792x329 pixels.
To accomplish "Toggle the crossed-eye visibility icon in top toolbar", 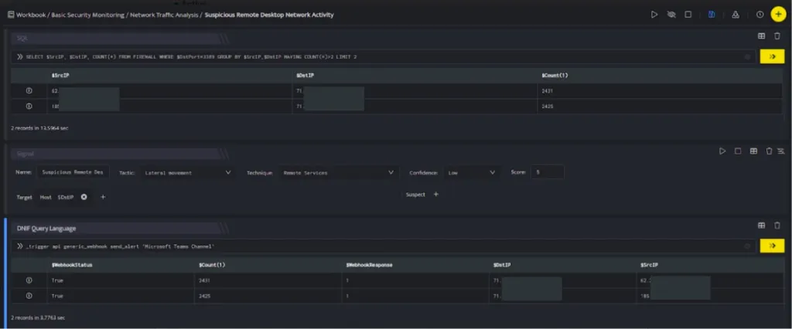I will click(671, 15).
